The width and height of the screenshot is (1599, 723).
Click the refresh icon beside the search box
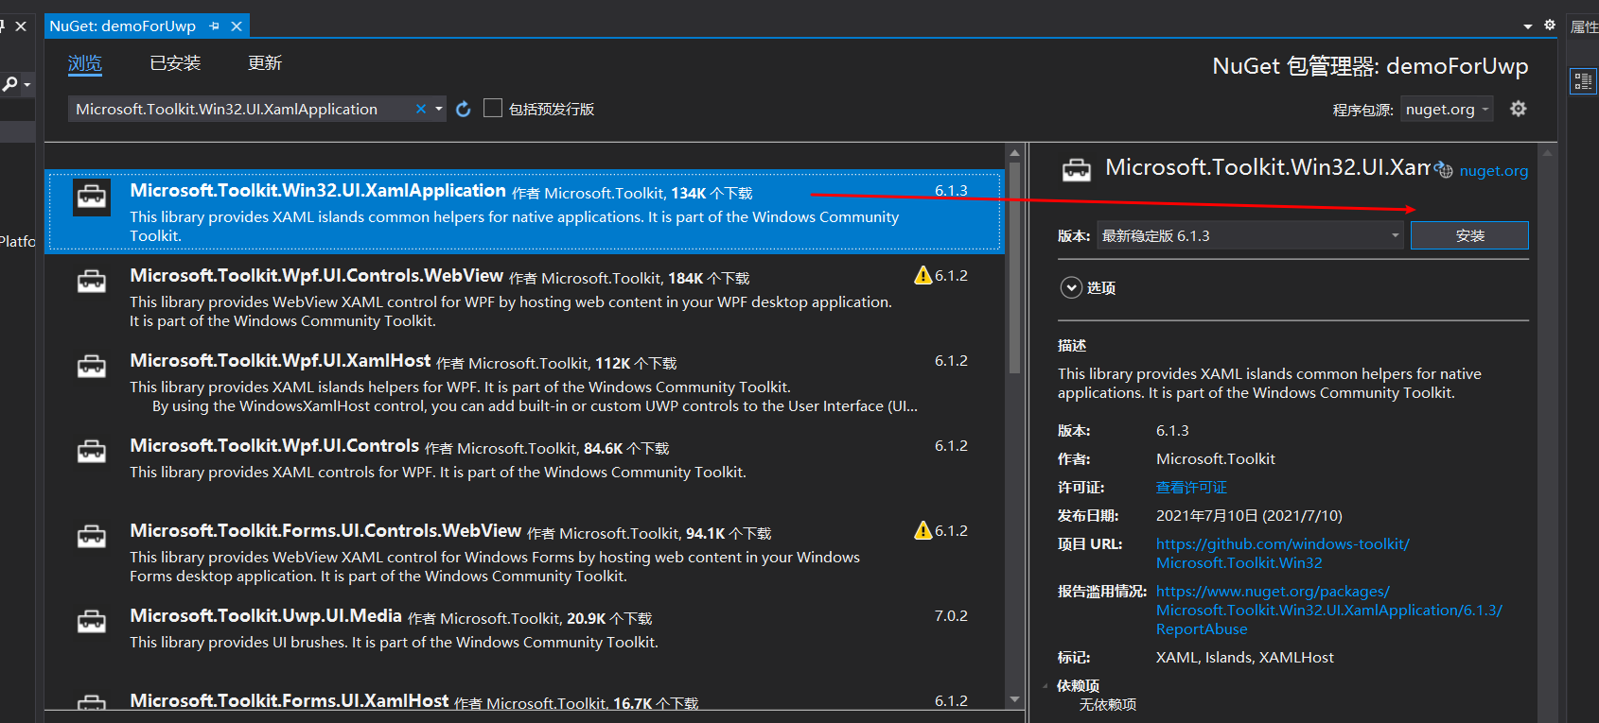pos(464,110)
